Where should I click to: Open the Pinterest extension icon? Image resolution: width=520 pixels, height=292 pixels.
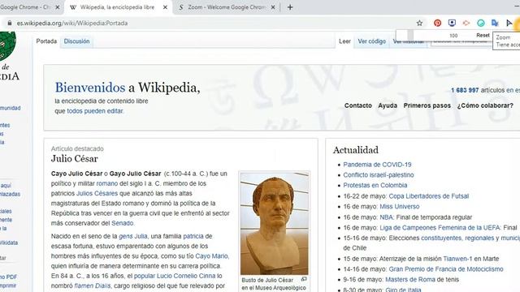click(437, 23)
